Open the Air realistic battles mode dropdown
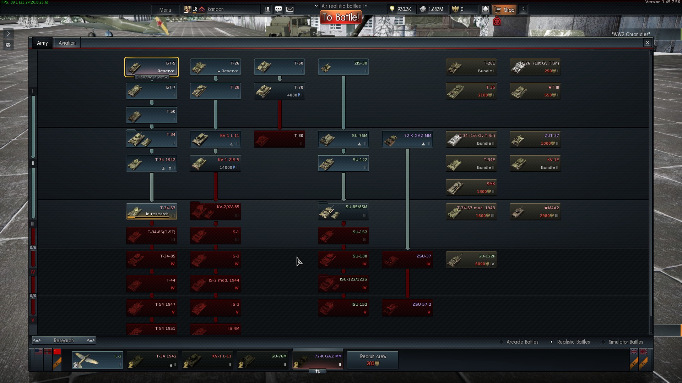Image resolution: width=682 pixels, height=383 pixels. click(x=341, y=6)
